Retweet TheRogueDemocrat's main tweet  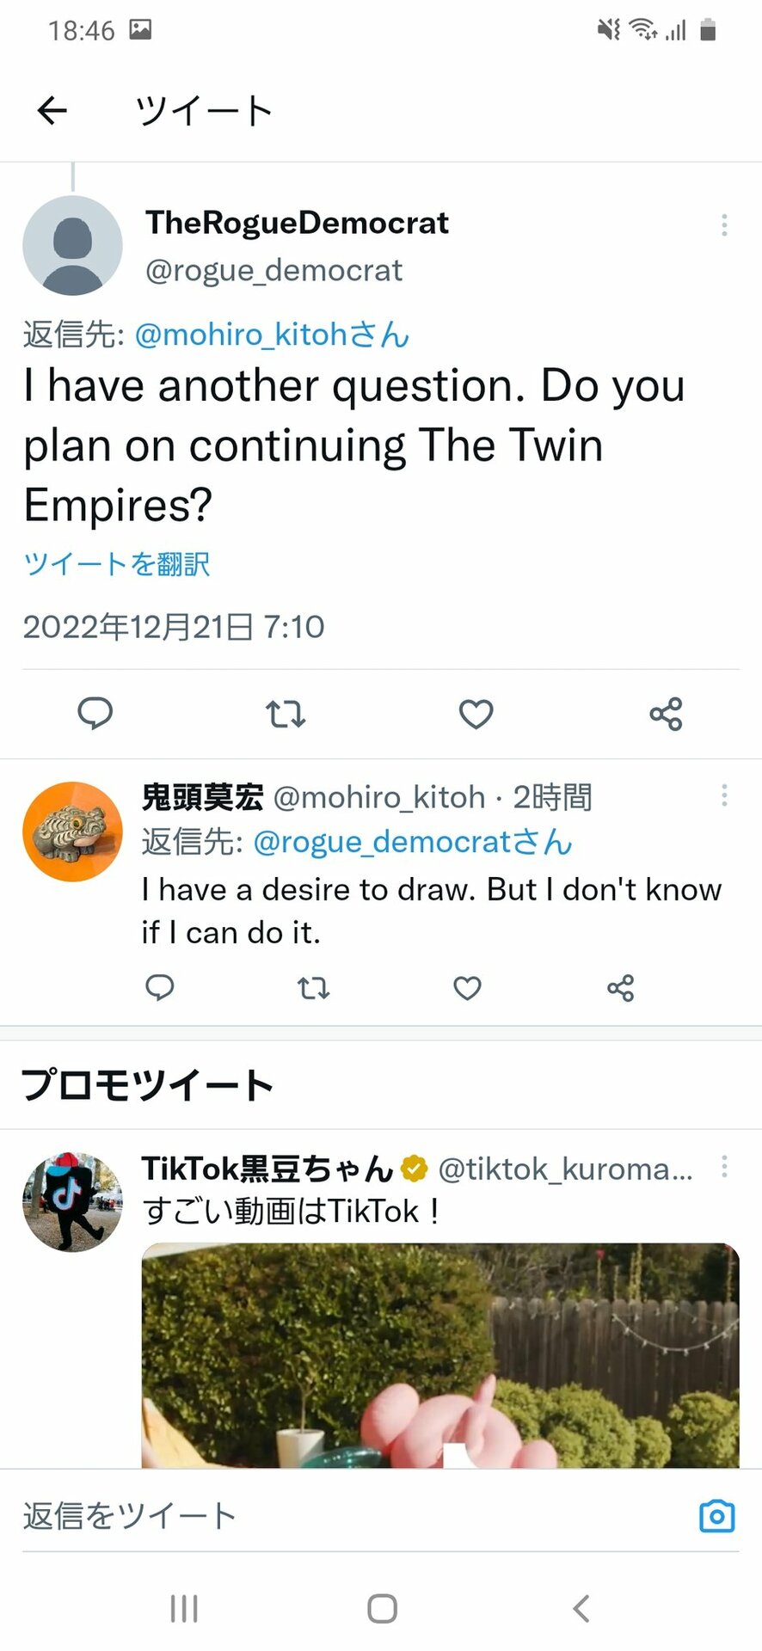[286, 714]
